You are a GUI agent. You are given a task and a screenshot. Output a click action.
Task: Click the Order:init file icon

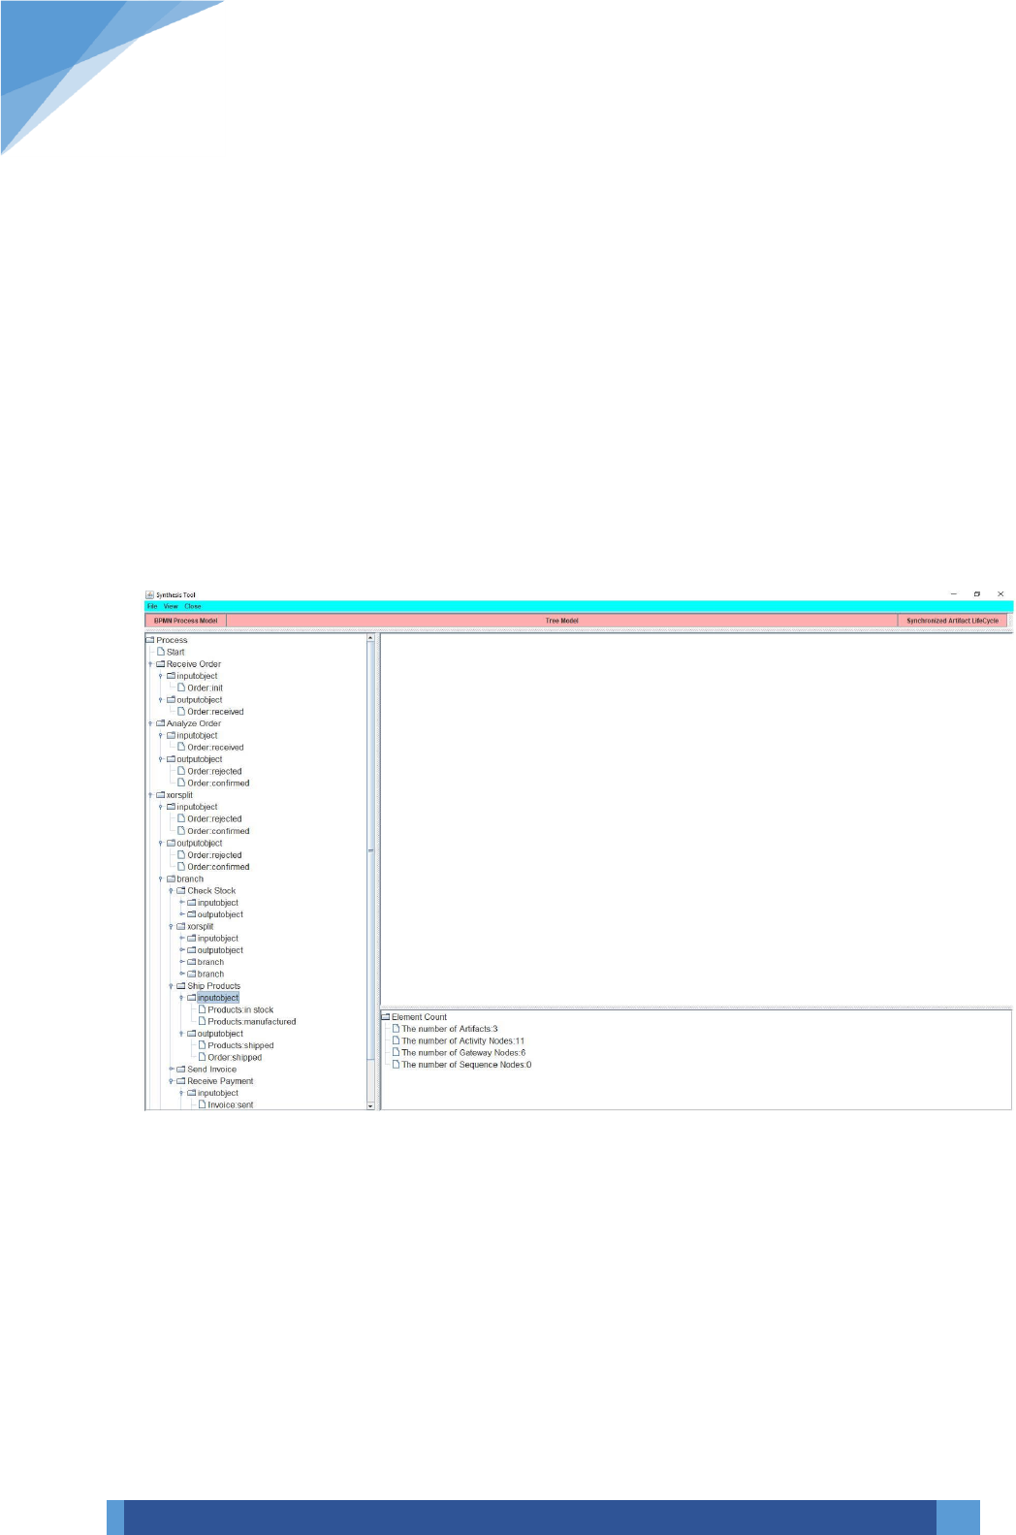point(181,688)
